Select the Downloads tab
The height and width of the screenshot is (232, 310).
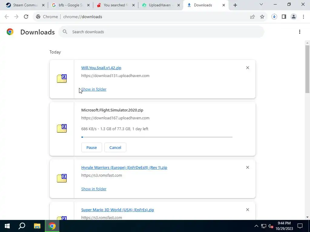[203, 5]
